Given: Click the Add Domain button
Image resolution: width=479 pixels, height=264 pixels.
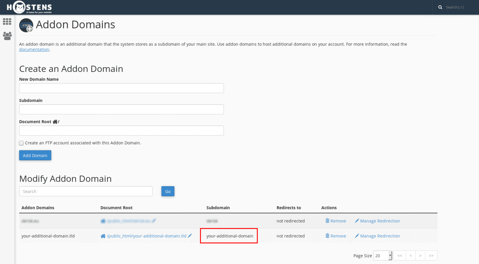Looking at the screenshot, I should [x=35, y=155].
